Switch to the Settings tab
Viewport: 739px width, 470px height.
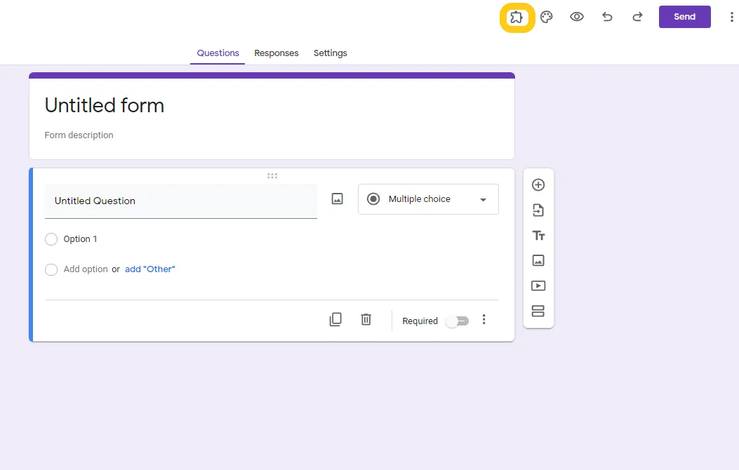330,53
